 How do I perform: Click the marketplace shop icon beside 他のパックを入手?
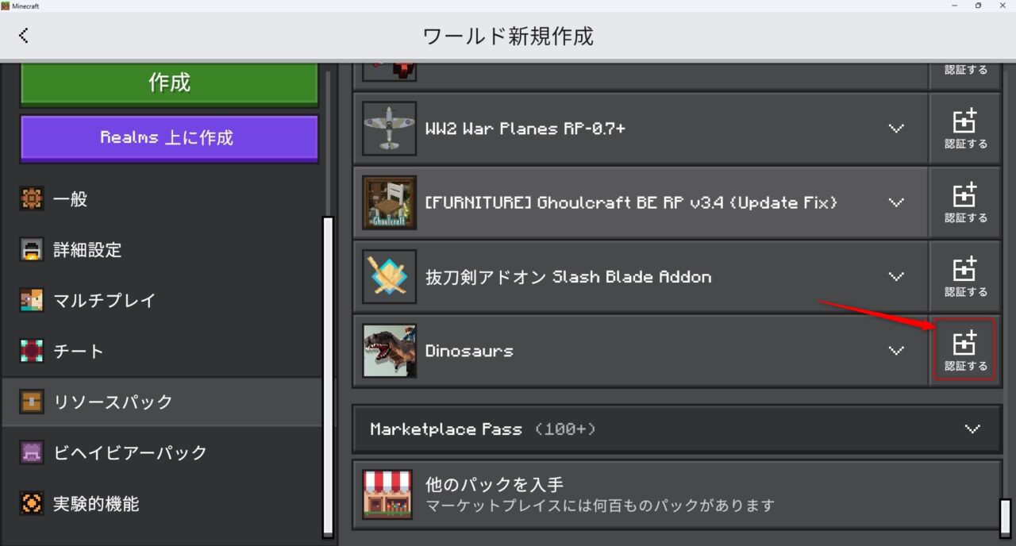coord(387,494)
